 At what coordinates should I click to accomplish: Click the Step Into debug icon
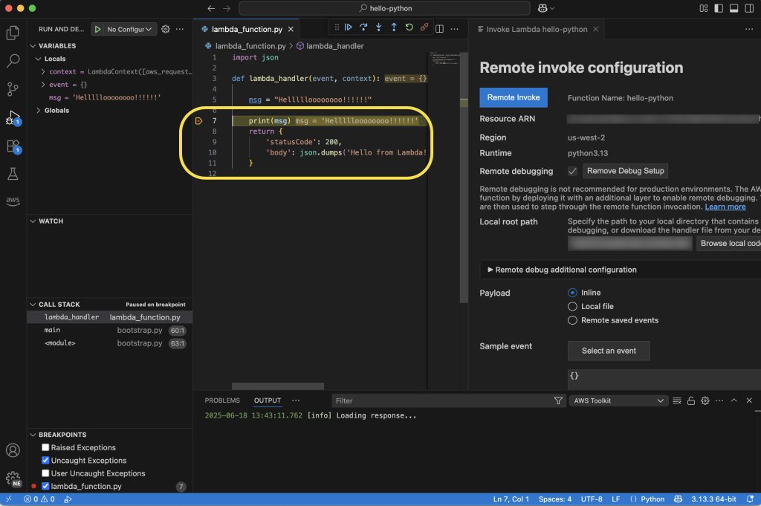pyautogui.click(x=378, y=27)
